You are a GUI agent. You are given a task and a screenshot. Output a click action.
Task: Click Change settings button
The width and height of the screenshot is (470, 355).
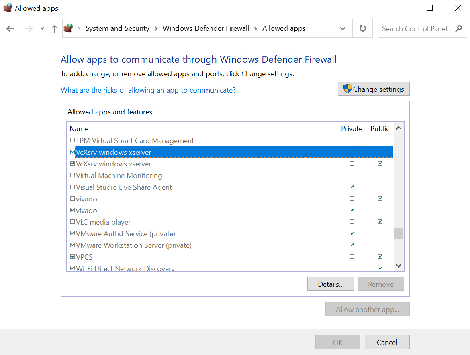click(374, 89)
